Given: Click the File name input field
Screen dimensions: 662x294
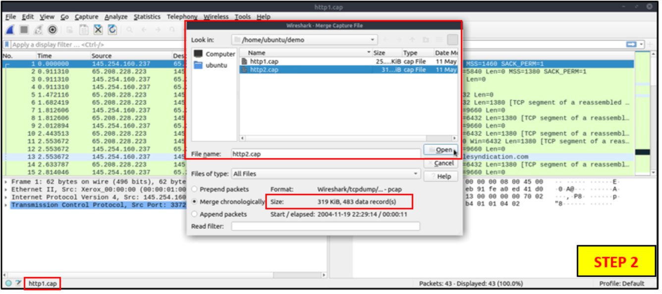Looking at the screenshot, I should pyautogui.click(x=326, y=154).
